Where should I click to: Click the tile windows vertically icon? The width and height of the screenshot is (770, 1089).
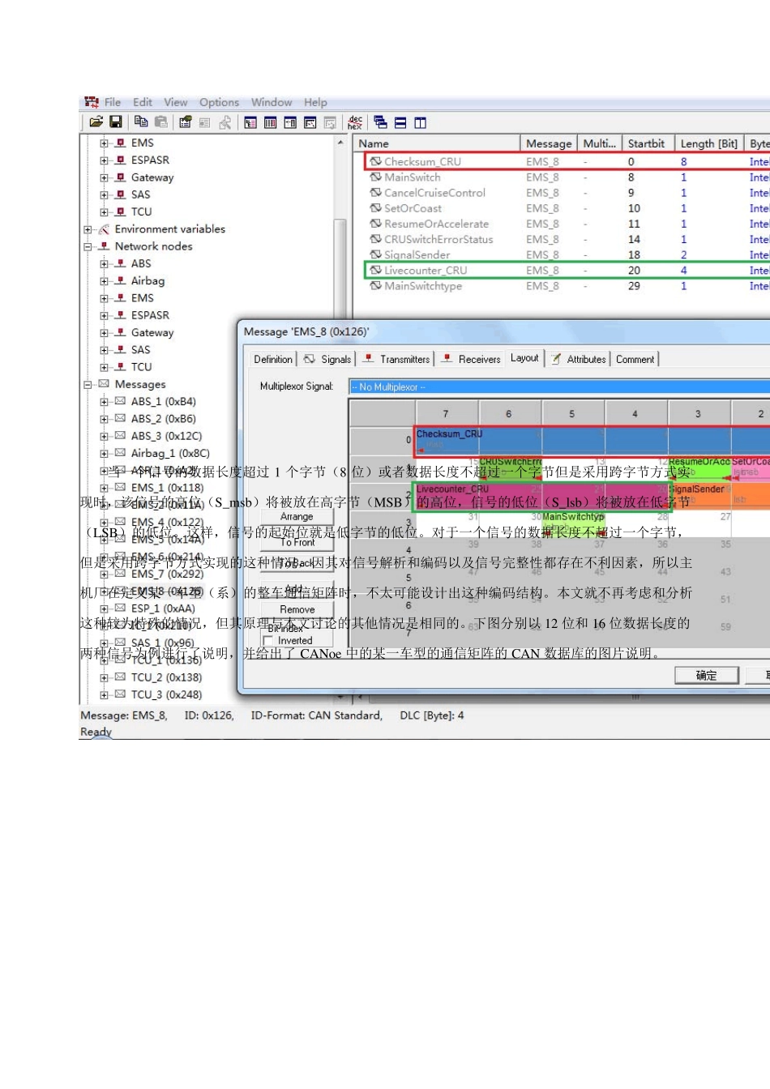(x=420, y=122)
